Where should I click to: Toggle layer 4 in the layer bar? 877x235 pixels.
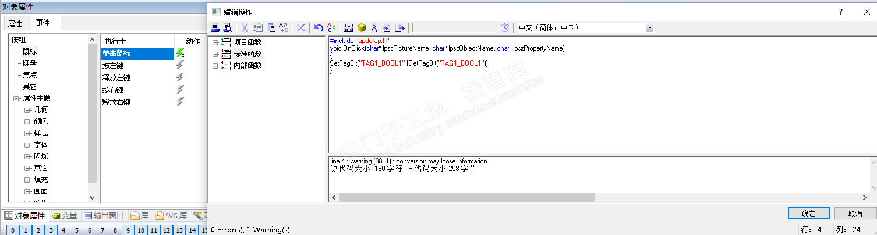tap(64, 230)
